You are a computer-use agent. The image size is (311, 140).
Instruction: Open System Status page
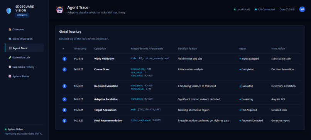coord(24,76)
